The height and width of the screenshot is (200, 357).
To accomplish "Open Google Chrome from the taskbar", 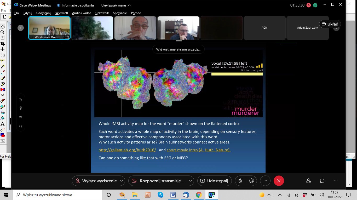I will coord(199,195).
